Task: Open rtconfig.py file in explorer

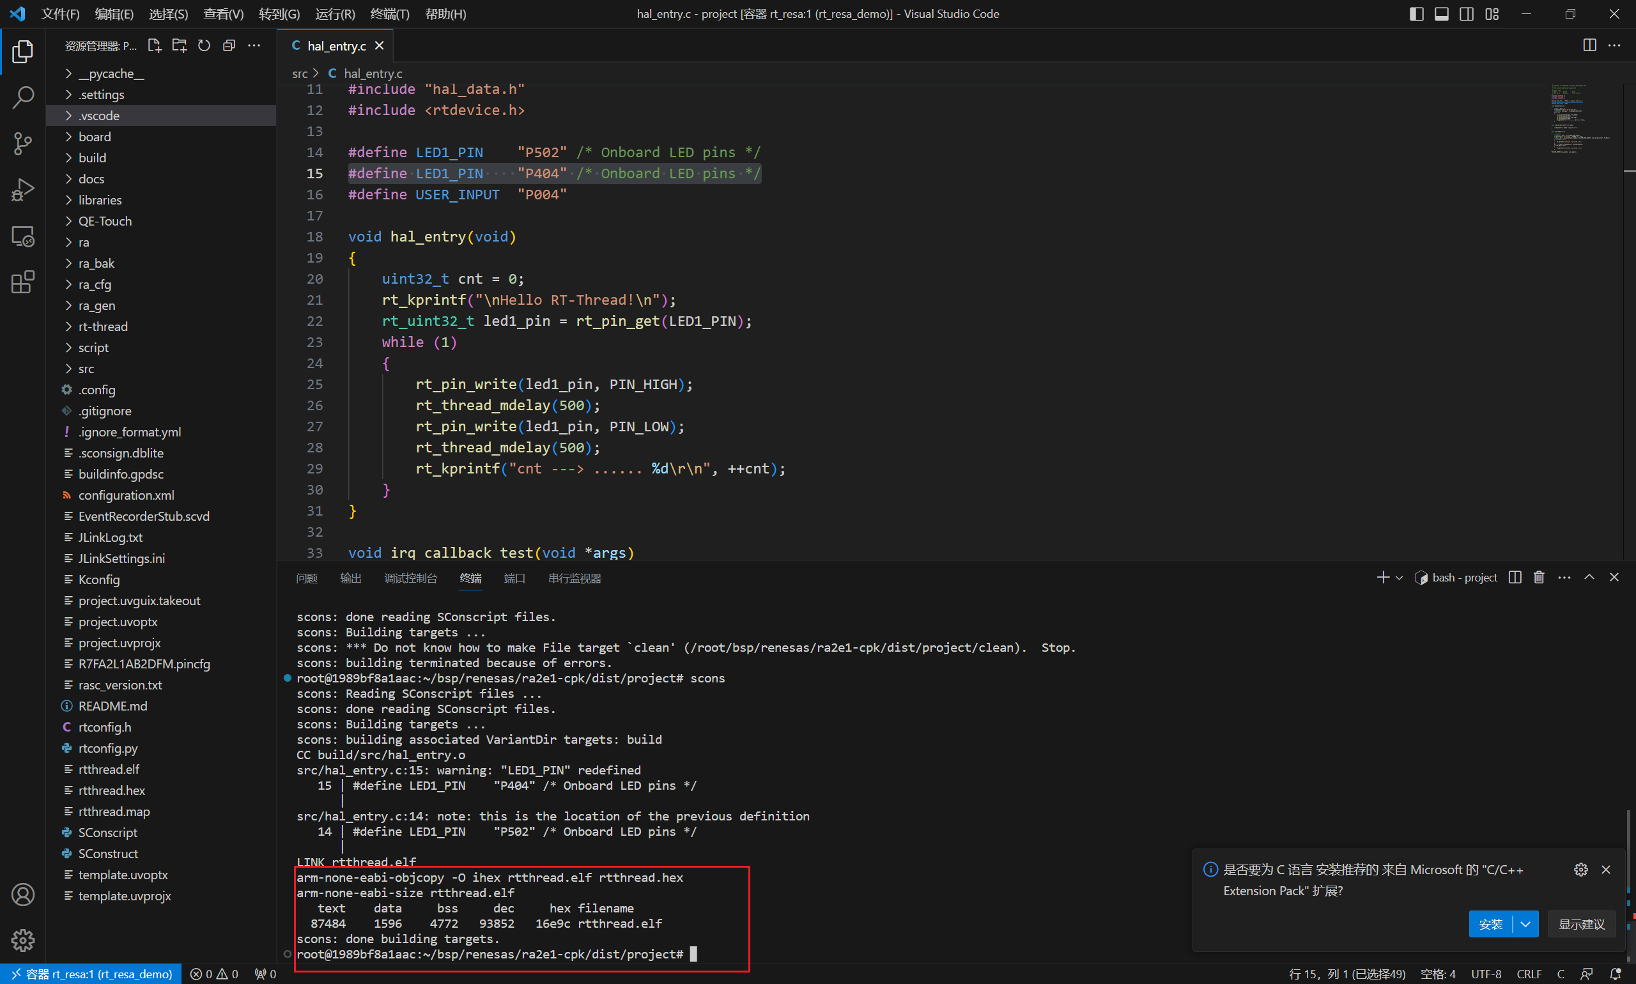Action: (x=161, y=748)
